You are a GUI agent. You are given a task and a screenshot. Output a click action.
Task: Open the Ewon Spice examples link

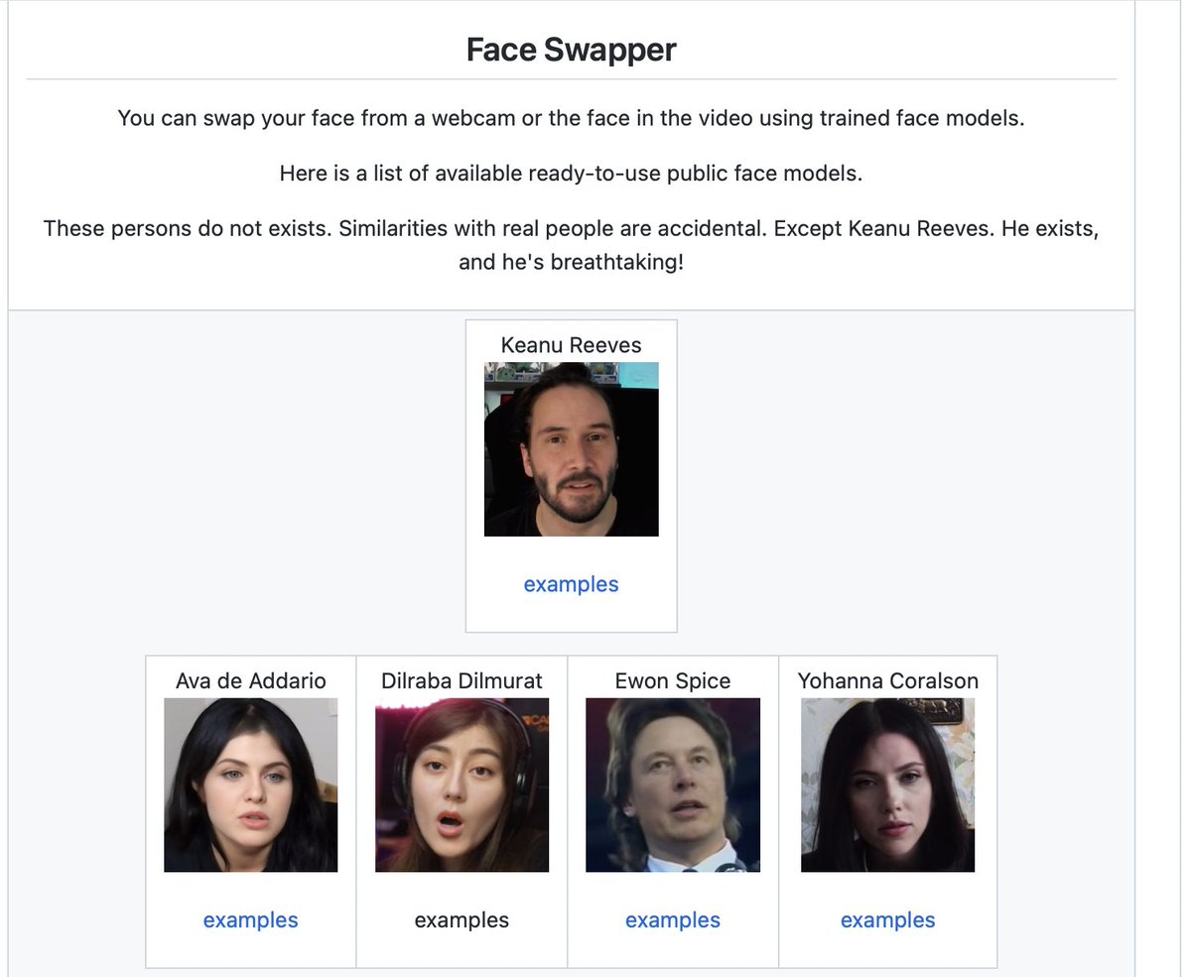tap(672, 919)
